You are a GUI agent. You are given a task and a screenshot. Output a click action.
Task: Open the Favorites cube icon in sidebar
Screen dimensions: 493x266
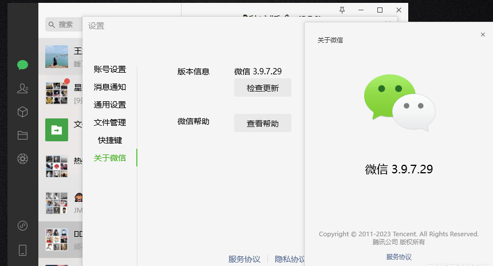click(x=23, y=112)
